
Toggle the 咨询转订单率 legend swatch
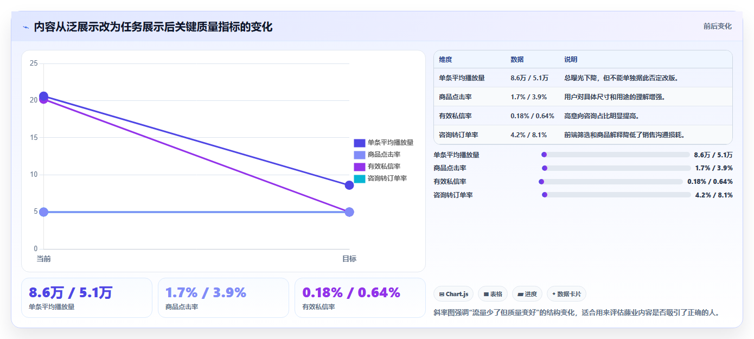coord(360,178)
